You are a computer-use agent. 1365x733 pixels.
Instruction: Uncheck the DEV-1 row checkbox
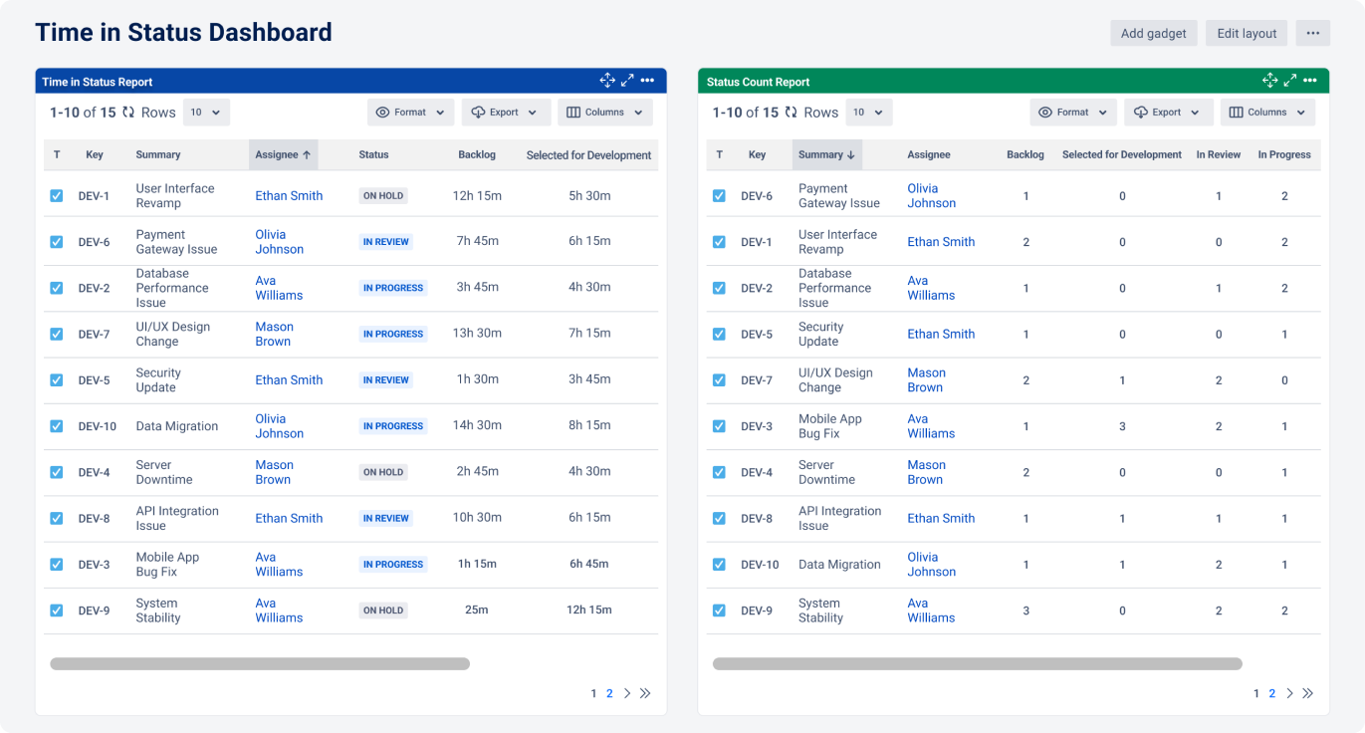57,195
